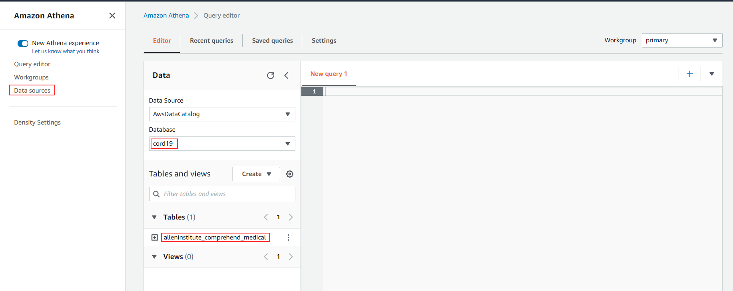Click line number 1 in editor gutter

coord(314,91)
